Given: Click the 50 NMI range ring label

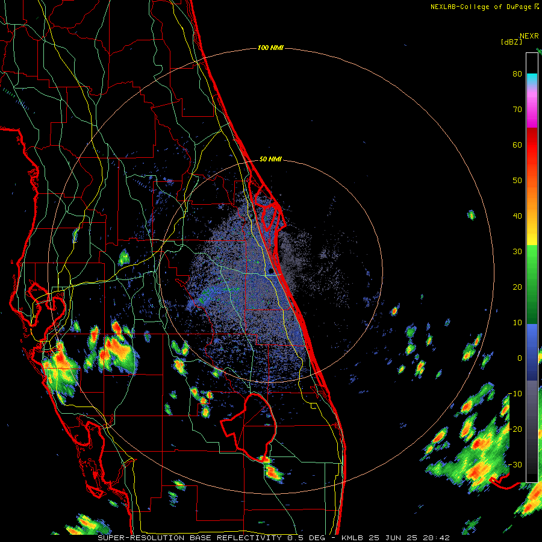Looking at the screenshot, I should [x=270, y=159].
